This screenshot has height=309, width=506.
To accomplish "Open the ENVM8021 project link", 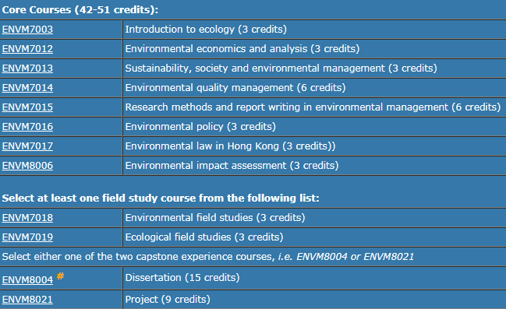I will [x=27, y=300].
